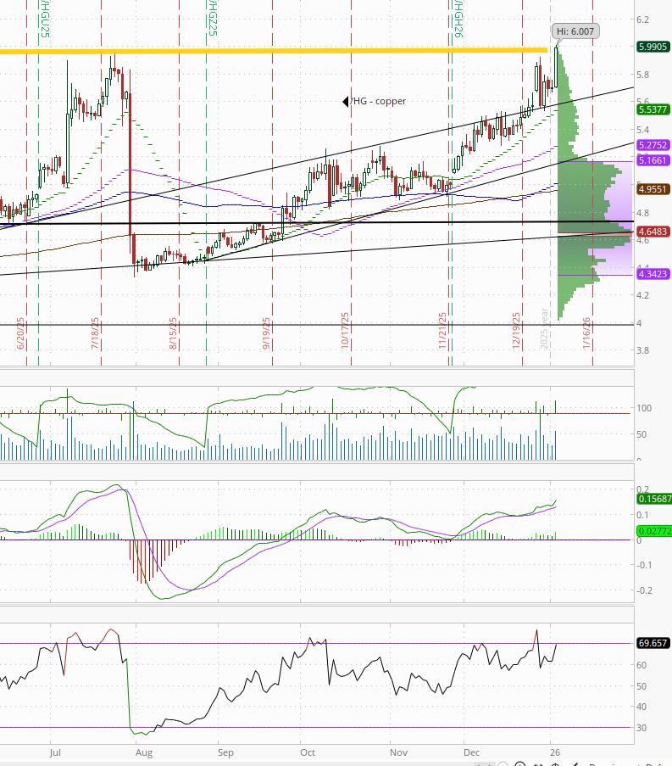Click the 10/17/25 expiration date label
The width and height of the screenshot is (672, 766).
(345, 331)
